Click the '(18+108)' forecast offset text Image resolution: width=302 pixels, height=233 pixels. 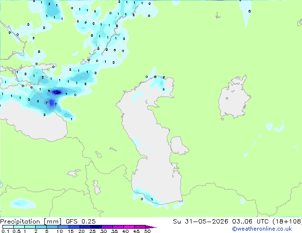coord(287,222)
